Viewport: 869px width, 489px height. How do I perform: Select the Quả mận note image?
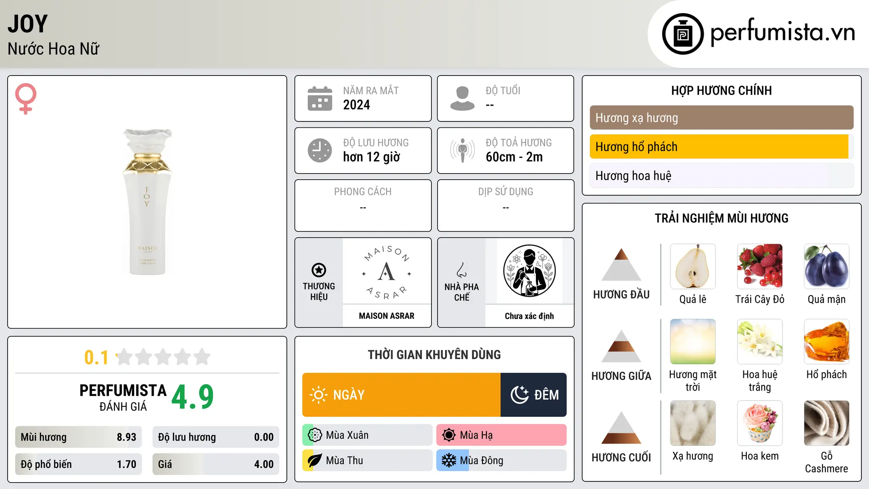[x=827, y=267]
